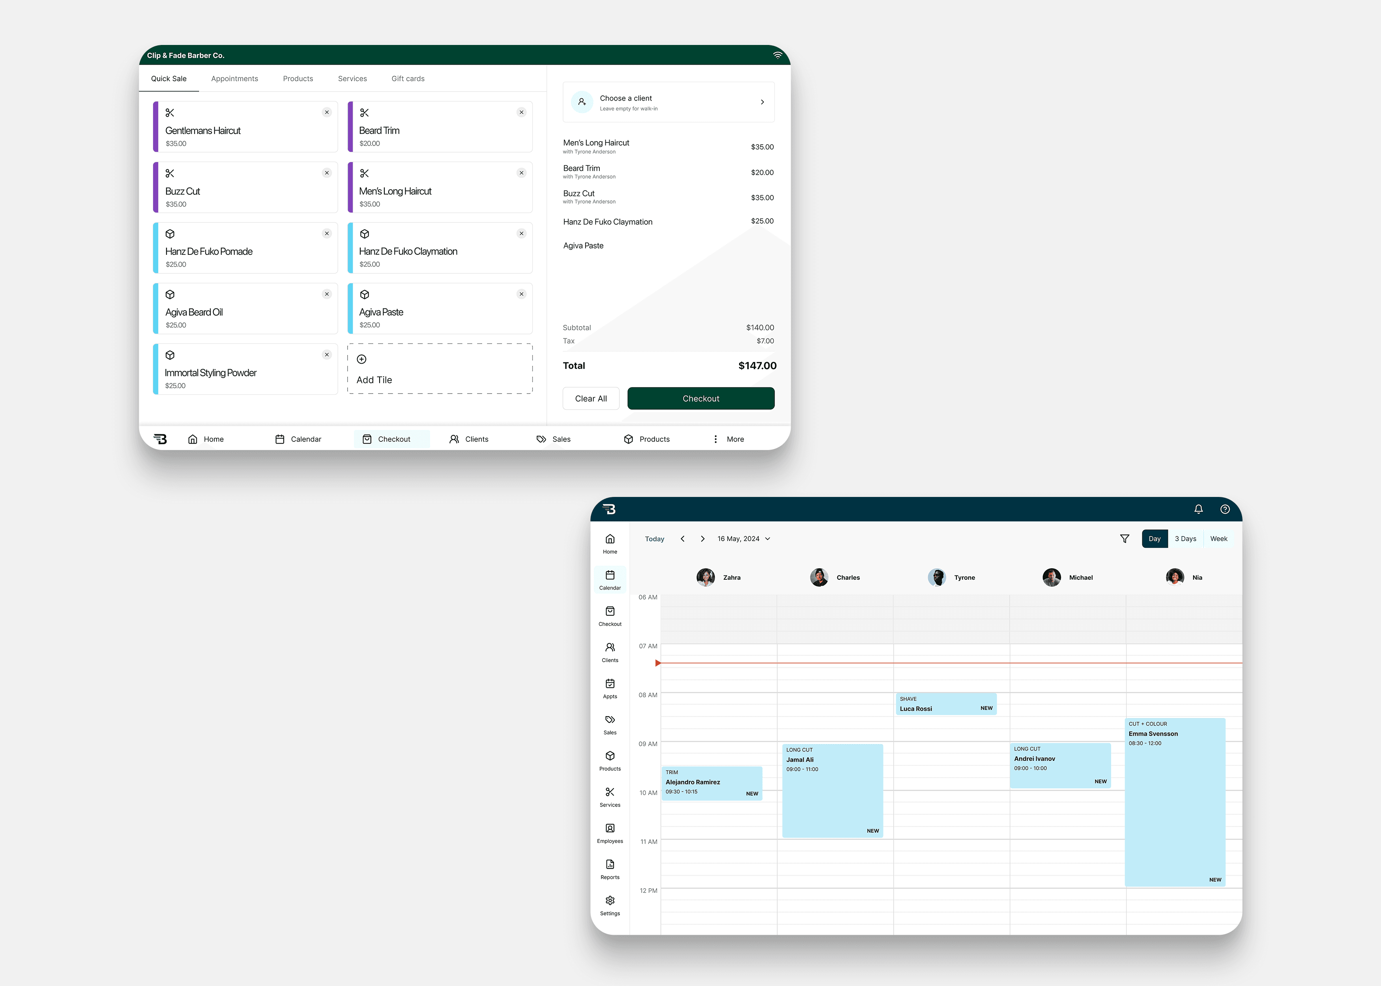
Task: Select the Day view toggle
Action: tap(1154, 538)
